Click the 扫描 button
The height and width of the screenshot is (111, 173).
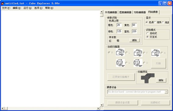pos(158,63)
